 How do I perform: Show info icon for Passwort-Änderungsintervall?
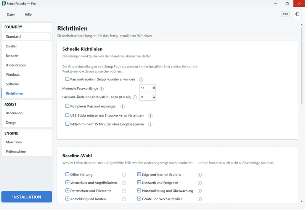click(x=135, y=97)
